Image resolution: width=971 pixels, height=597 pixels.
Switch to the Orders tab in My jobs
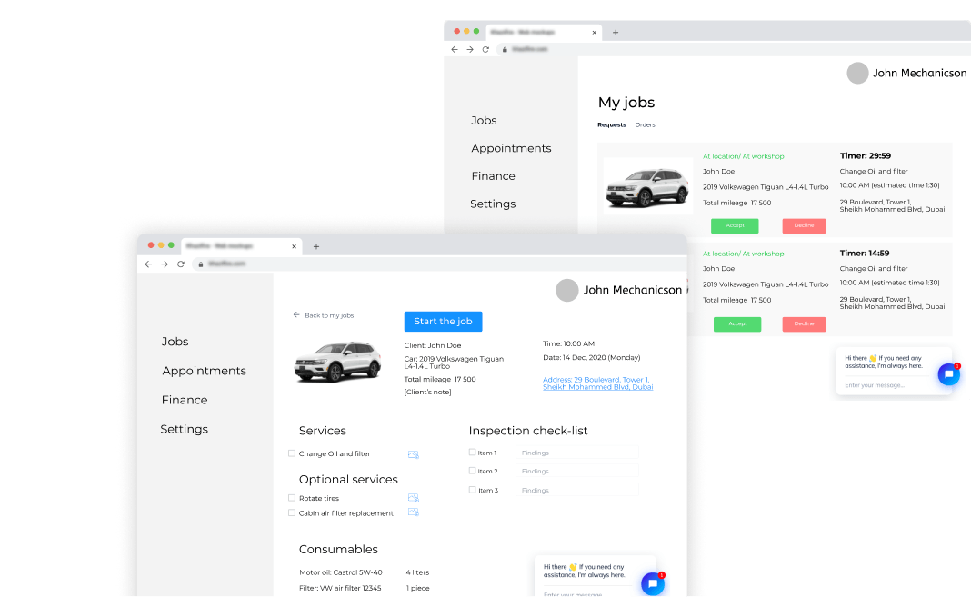coord(645,125)
